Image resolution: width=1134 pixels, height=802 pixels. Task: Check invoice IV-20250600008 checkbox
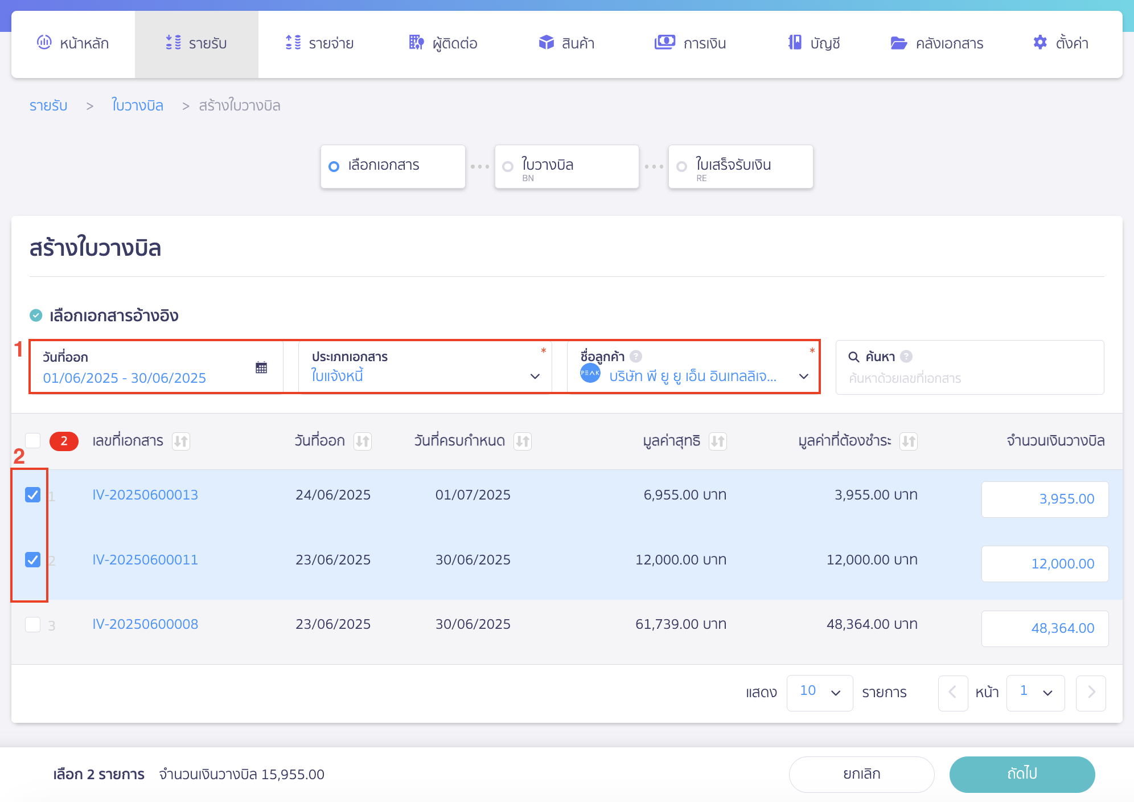(33, 625)
